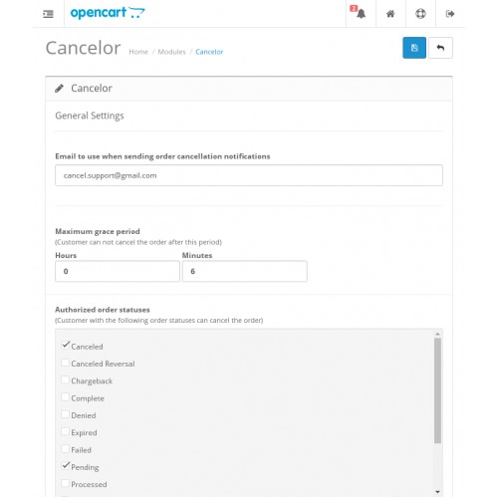Check the Canceled Reversal checkbox
Image resolution: width=498 pixels, height=498 pixels.
tap(66, 363)
